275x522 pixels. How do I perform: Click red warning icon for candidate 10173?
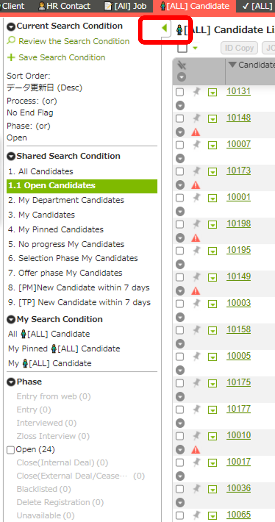pyautogui.click(x=196, y=185)
